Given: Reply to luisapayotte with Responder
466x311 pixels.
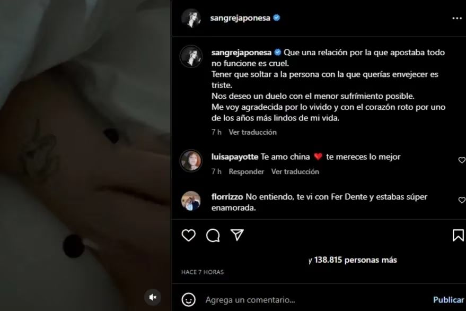Looking at the screenshot, I should click(x=247, y=172).
